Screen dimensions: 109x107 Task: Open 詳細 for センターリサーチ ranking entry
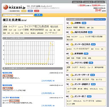93,75
